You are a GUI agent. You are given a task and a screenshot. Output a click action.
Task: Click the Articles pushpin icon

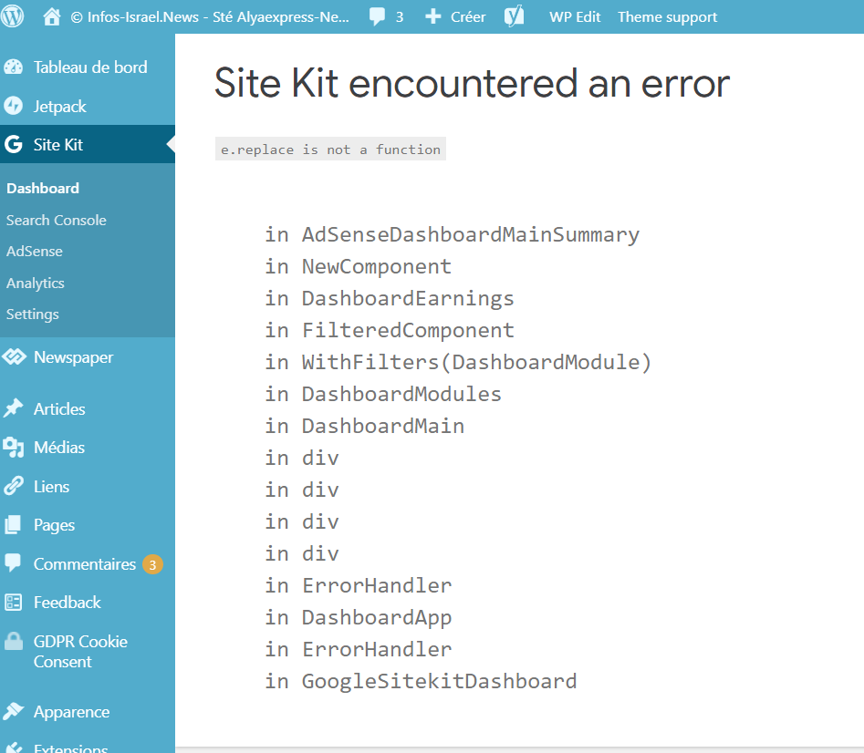(x=13, y=408)
